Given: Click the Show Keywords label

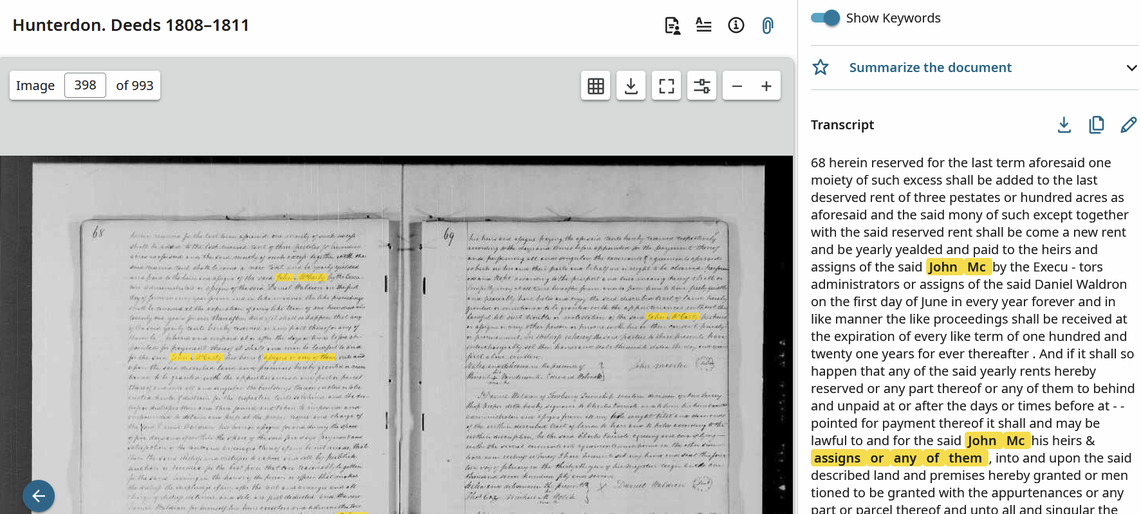Looking at the screenshot, I should (x=893, y=18).
